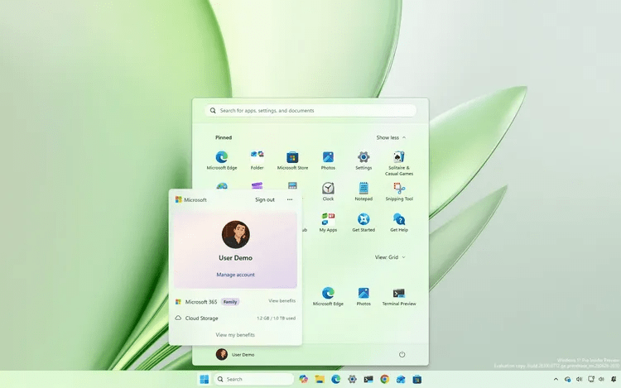621x388 pixels.
Task: Open the pinned app Folder group
Action: click(x=257, y=160)
